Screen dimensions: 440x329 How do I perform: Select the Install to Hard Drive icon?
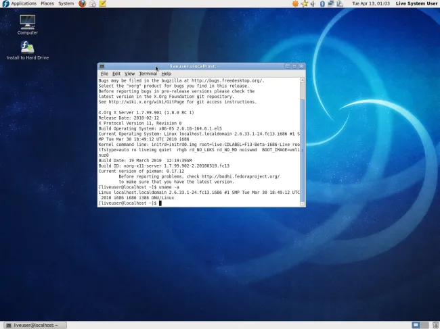(x=28, y=51)
